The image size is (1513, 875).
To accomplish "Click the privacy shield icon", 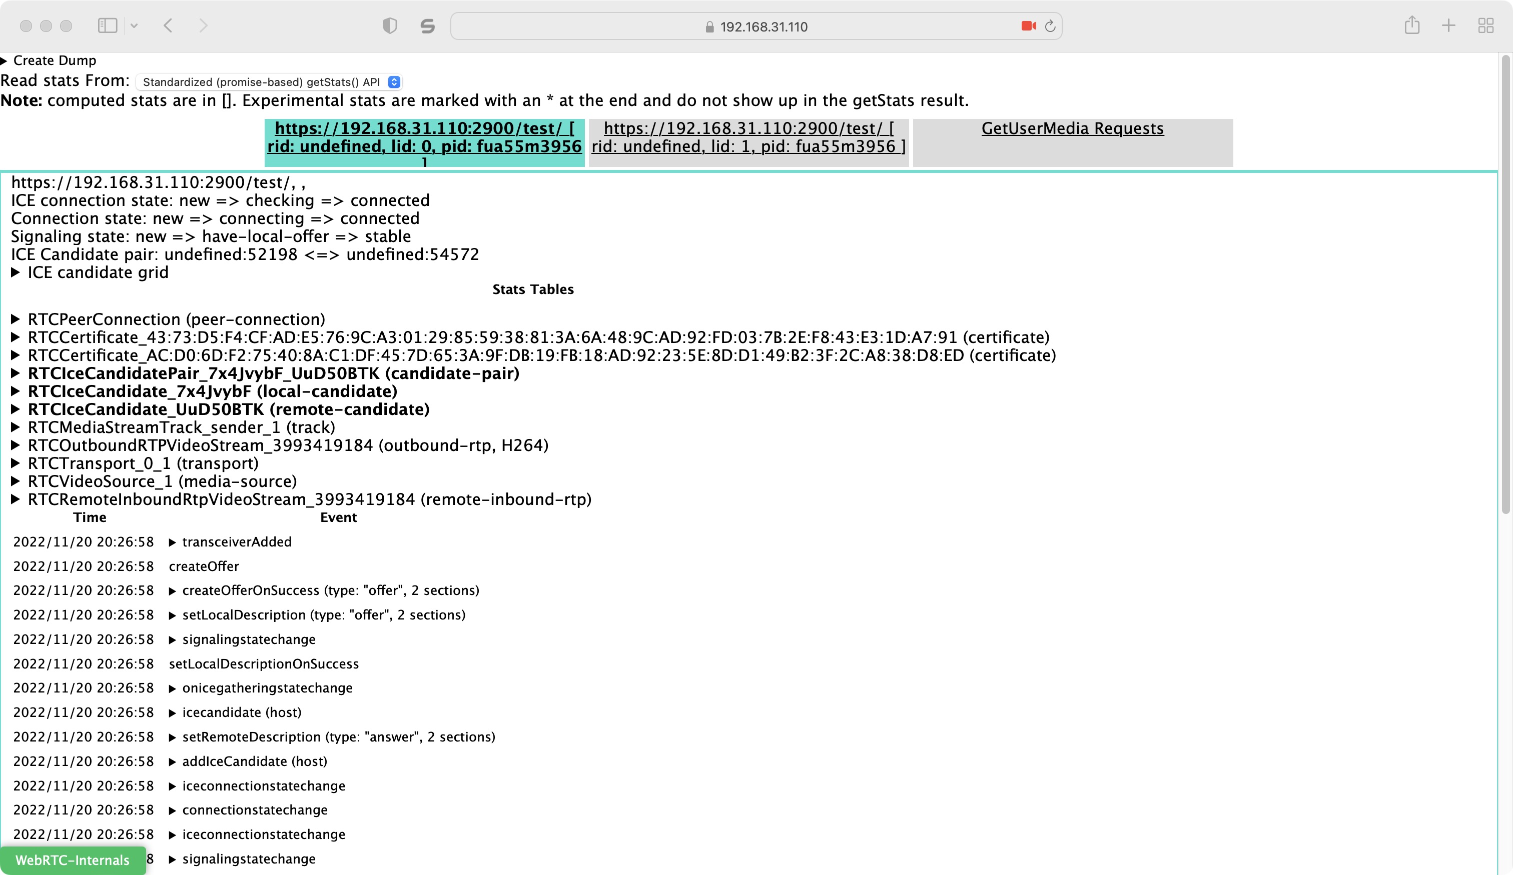I will pyautogui.click(x=390, y=26).
